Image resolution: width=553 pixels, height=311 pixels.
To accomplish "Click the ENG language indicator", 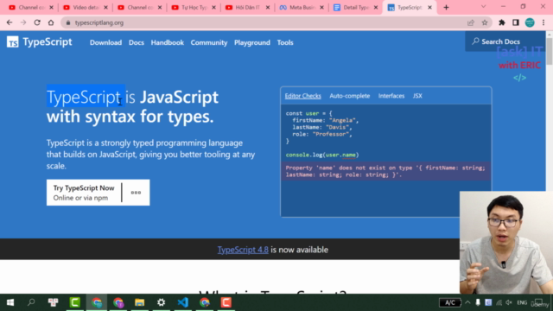I will pyautogui.click(x=522, y=302).
